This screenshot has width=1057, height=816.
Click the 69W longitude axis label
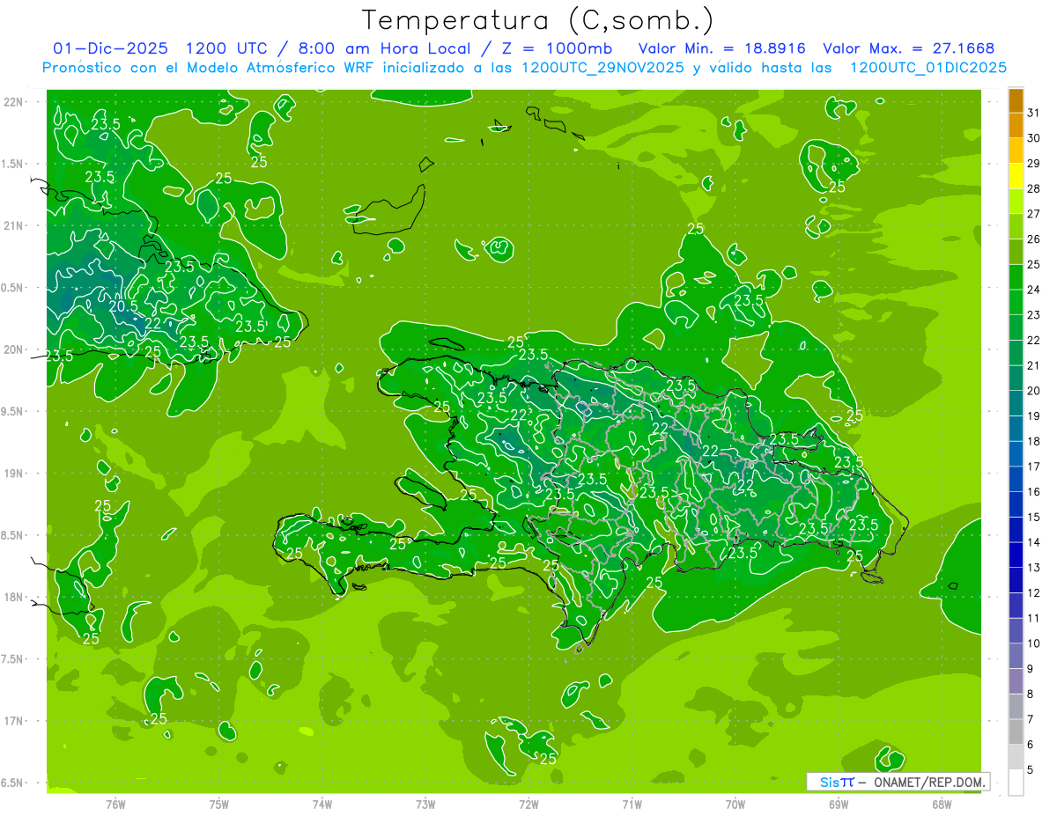click(839, 805)
